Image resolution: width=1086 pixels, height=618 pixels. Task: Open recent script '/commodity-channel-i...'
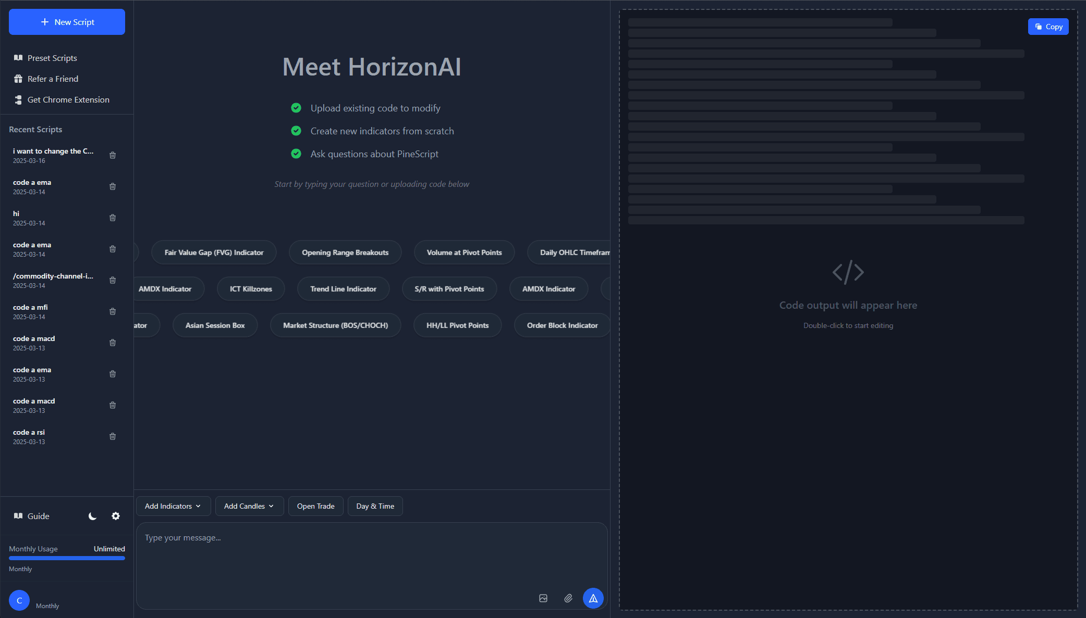point(53,280)
